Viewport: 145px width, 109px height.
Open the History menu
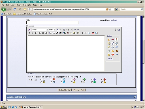pyautogui.click(x=19, y=5)
